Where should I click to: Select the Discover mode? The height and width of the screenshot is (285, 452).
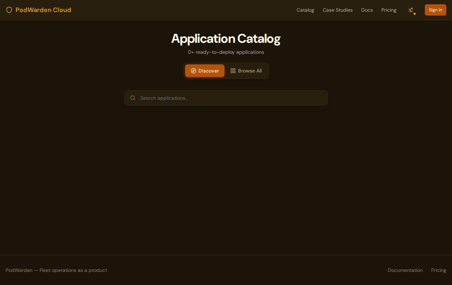pyautogui.click(x=205, y=71)
